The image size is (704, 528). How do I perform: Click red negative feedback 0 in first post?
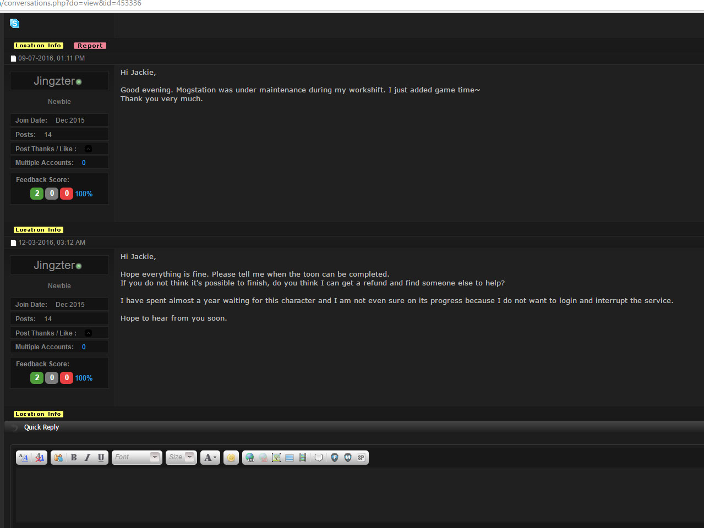[x=67, y=194]
